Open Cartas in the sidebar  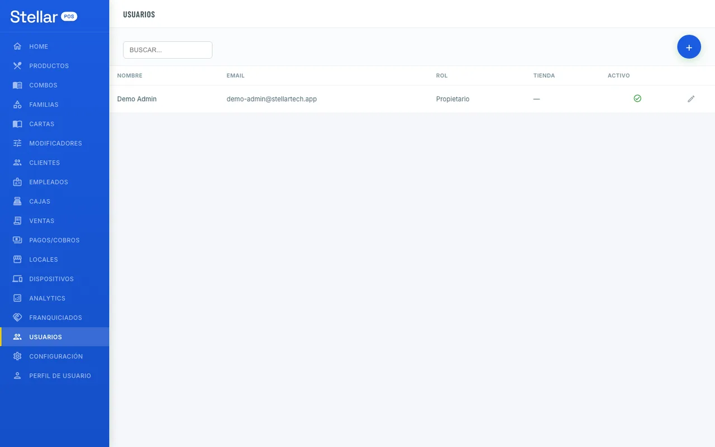55,124
